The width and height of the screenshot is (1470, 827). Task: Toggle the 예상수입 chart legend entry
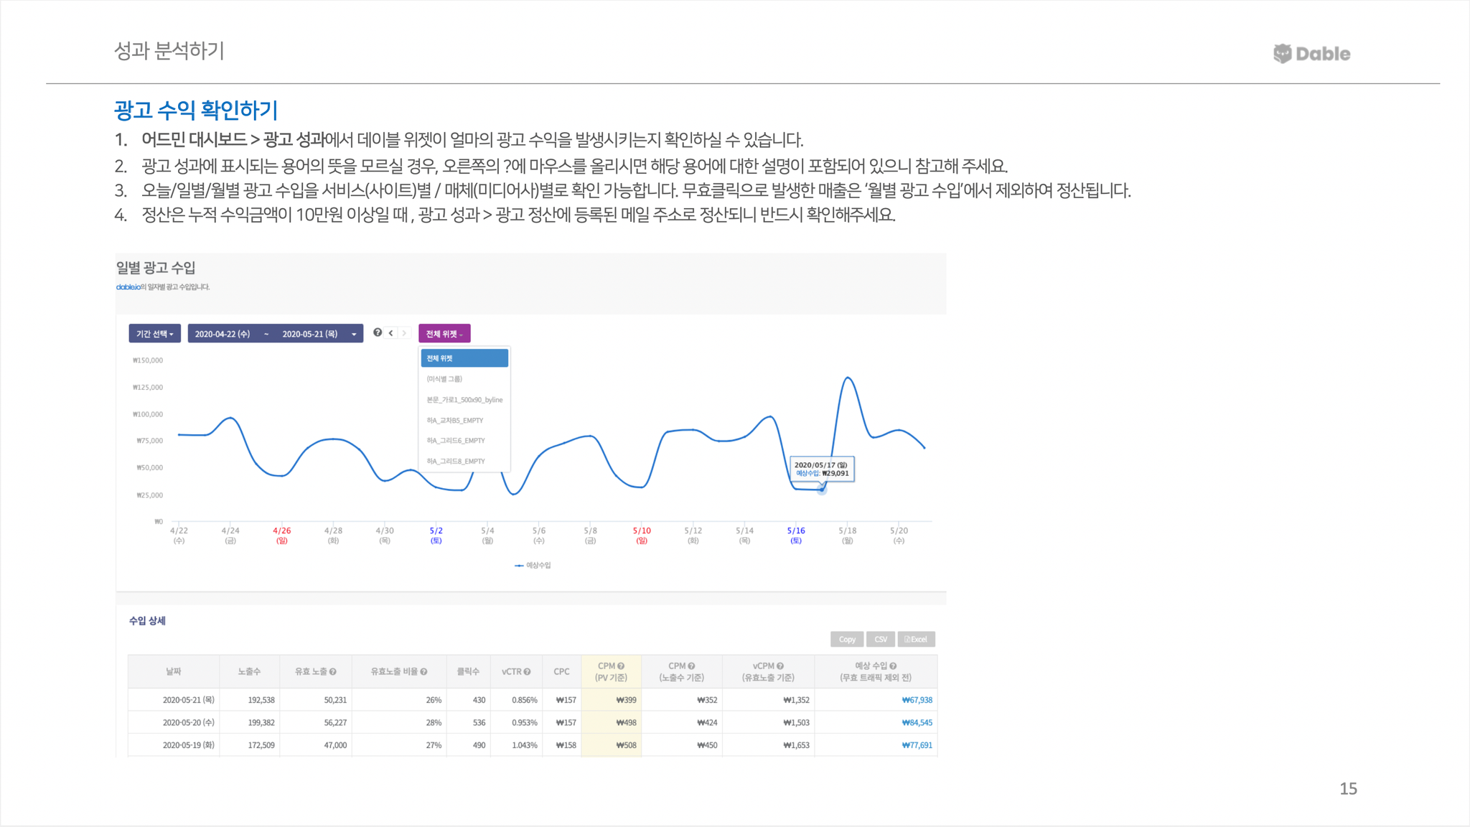533,566
